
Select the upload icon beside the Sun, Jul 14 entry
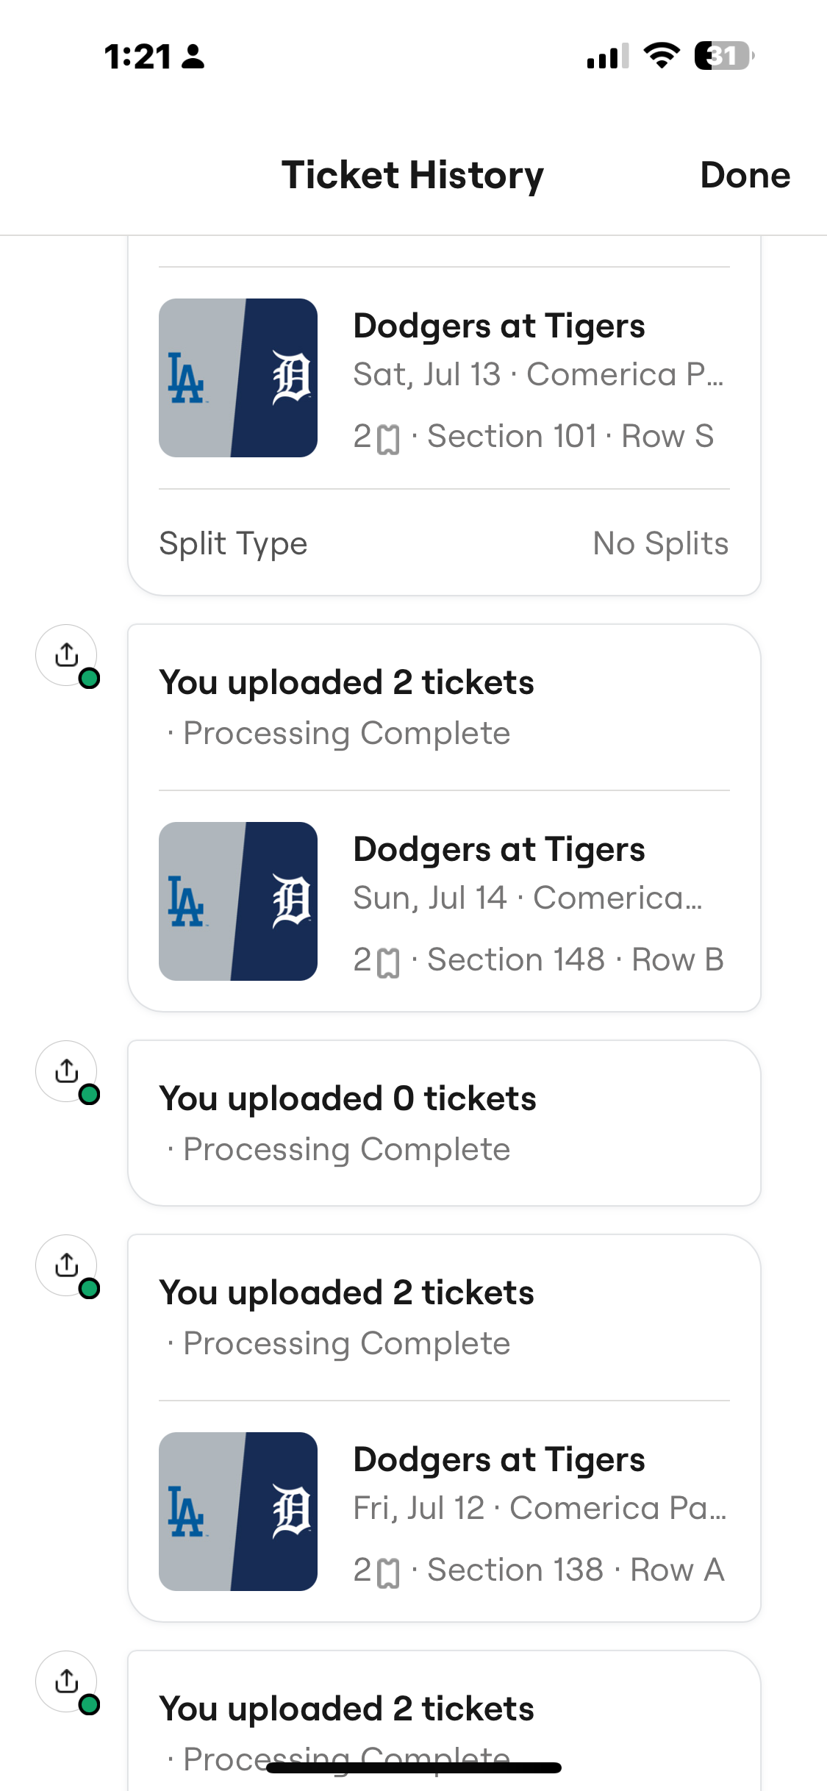coord(67,654)
